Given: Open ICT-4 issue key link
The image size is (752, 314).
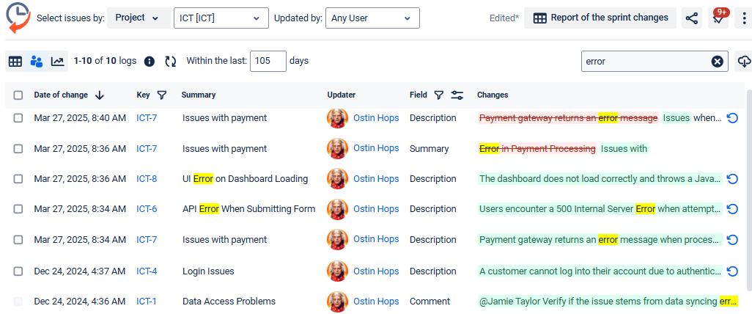Looking at the screenshot, I should pyautogui.click(x=147, y=271).
